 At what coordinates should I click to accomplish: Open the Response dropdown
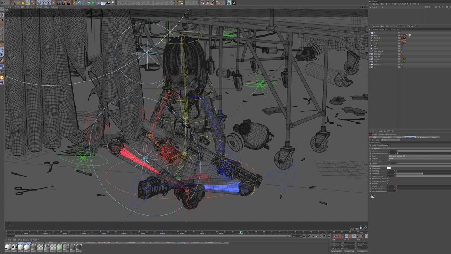point(419,158)
